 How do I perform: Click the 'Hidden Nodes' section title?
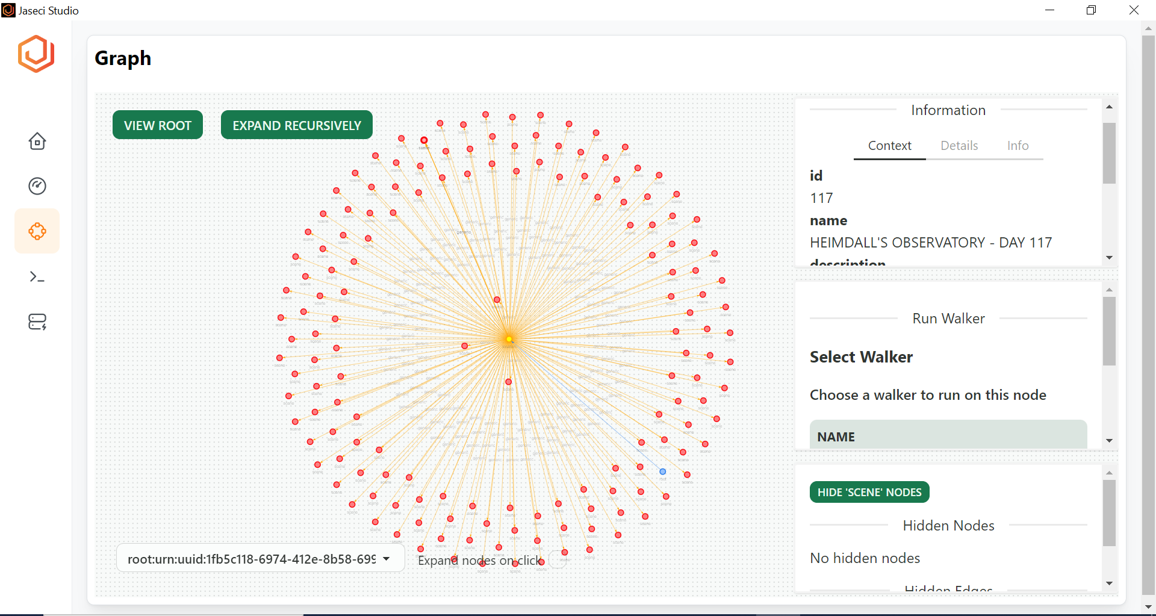tap(948, 526)
